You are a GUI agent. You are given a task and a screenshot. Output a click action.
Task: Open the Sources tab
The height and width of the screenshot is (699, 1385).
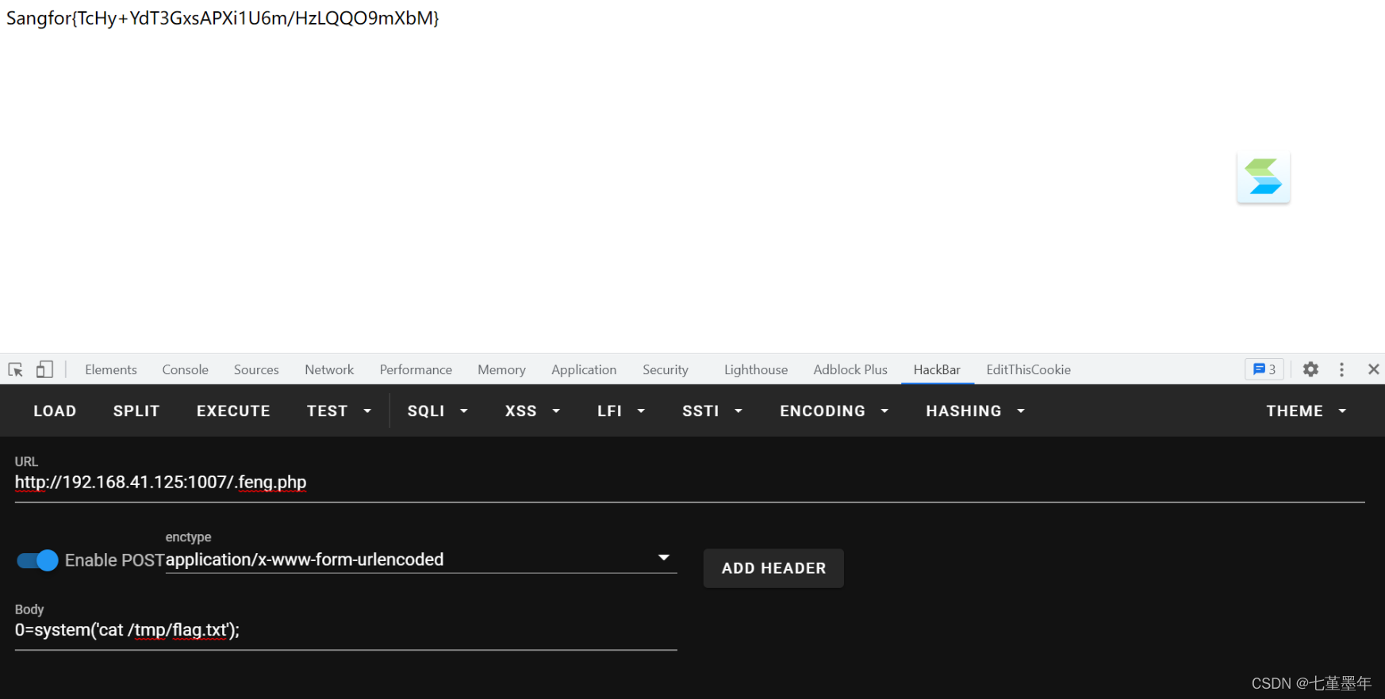[256, 369]
